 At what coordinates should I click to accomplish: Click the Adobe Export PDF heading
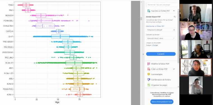point(153,17)
